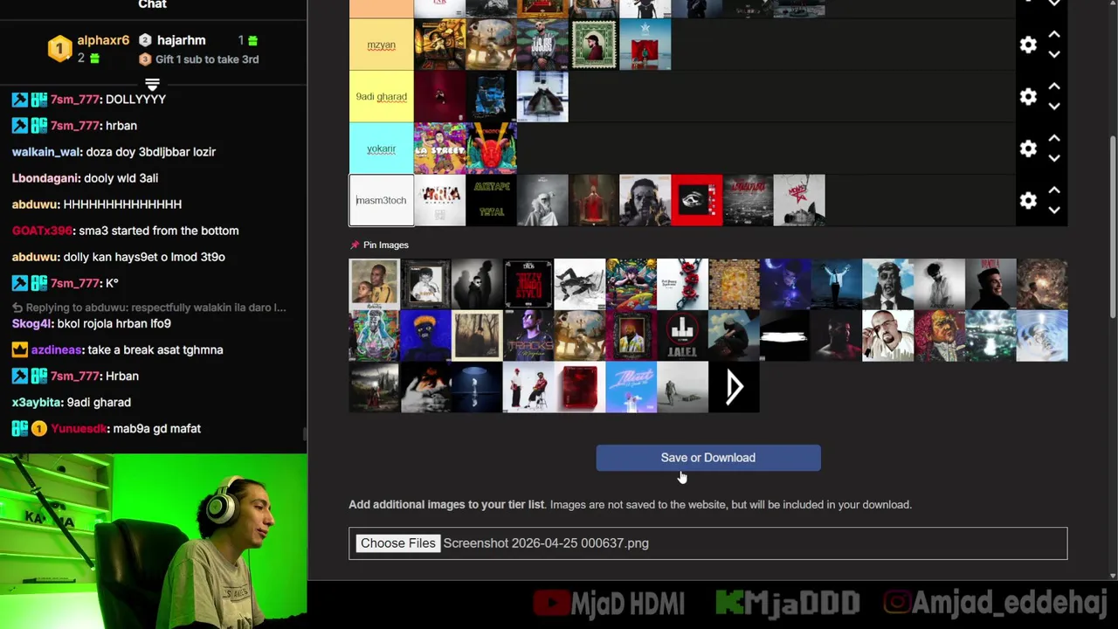Viewport: 1118px width, 629px height.
Task: Move the yokarir tier down
Action: (x=1054, y=158)
